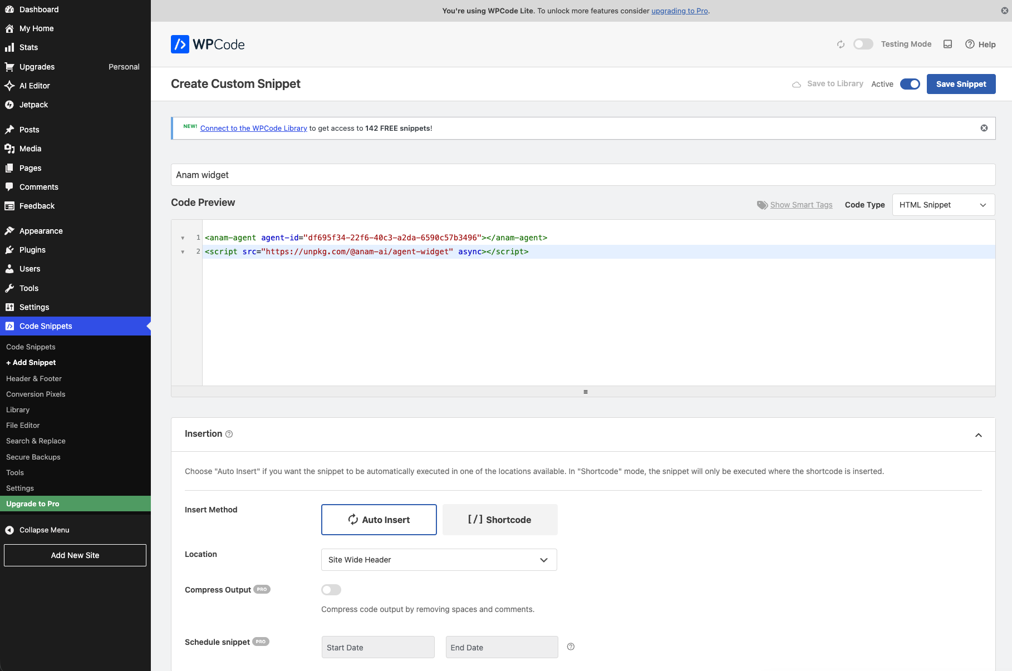This screenshot has height=671, width=1012.
Task: Click the Media library icon
Action: coord(9,149)
